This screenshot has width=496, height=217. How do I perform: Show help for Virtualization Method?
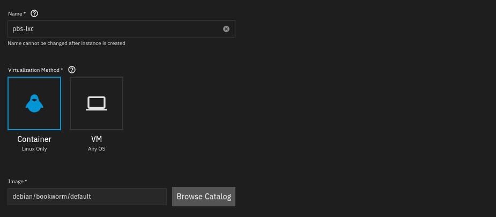(72, 70)
